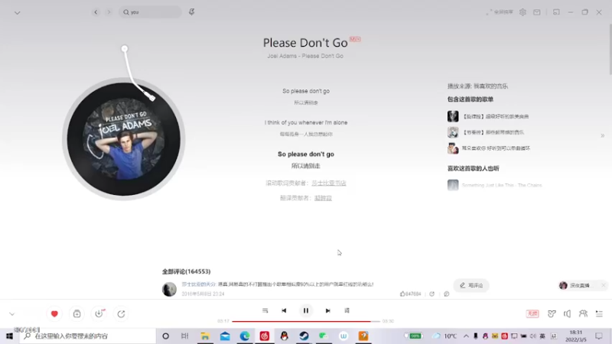Open the second playlist in the list
Image resolution: width=612 pixels, height=344 pixels.
coord(487,132)
